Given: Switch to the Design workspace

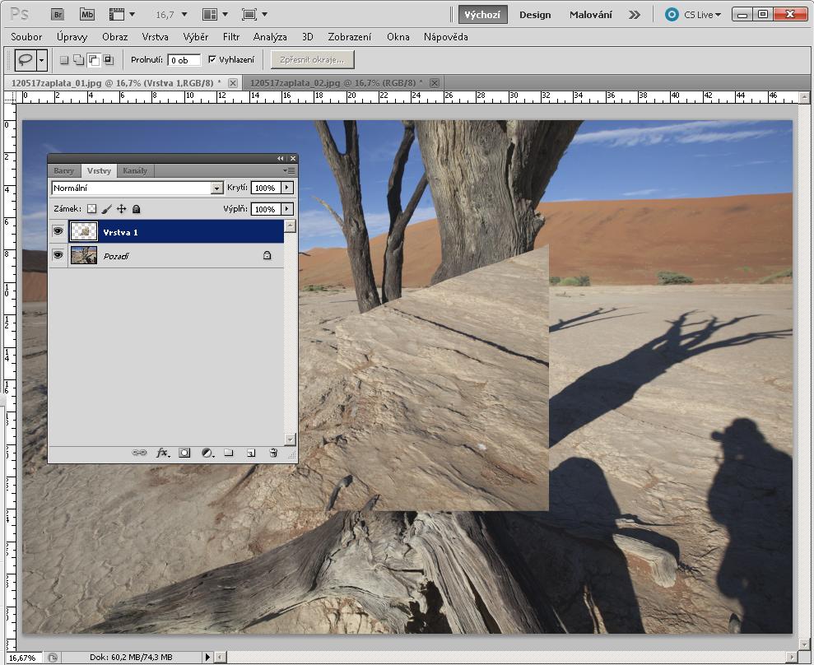Looking at the screenshot, I should click(535, 15).
